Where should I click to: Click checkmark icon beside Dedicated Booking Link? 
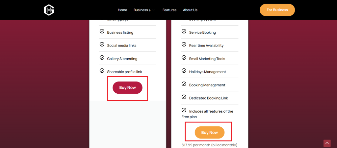(x=184, y=97)
